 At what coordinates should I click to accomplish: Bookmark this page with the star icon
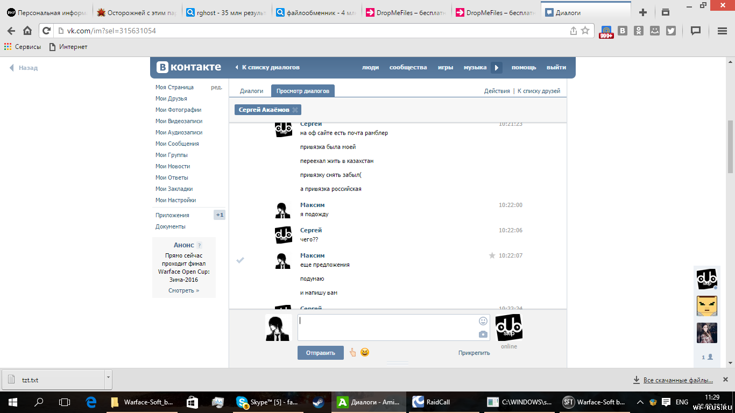(585, 31)
